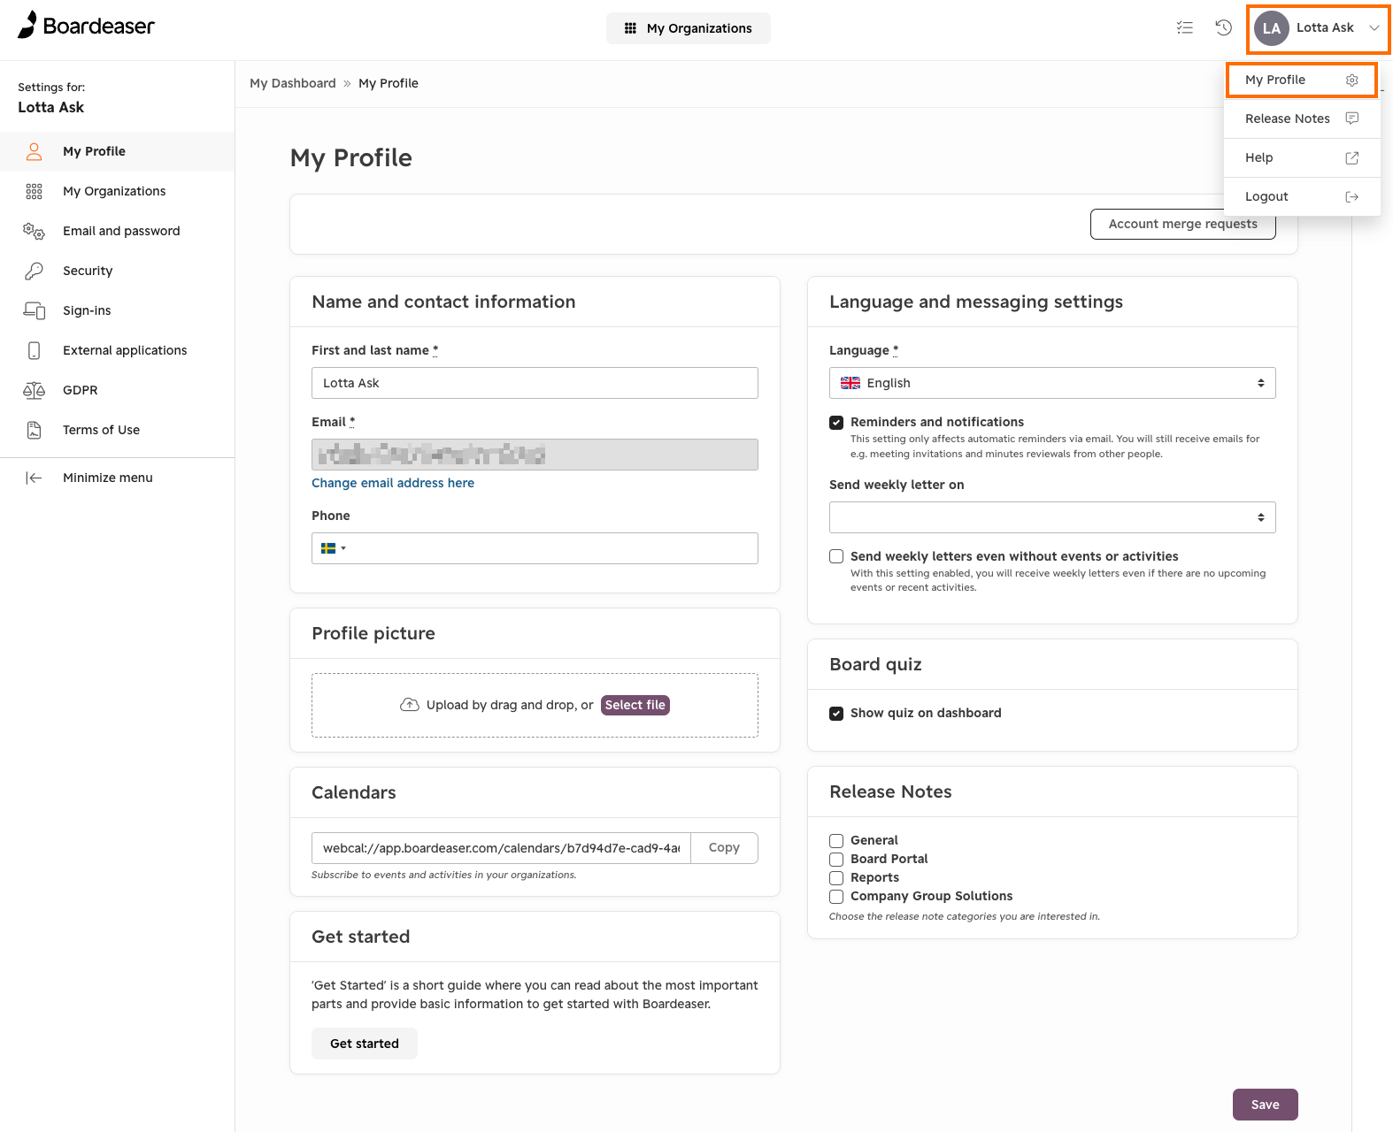Click the grid icon on My Organizations button
The width and height of the screenshot is (1393, 1132).
coord(630,28)
